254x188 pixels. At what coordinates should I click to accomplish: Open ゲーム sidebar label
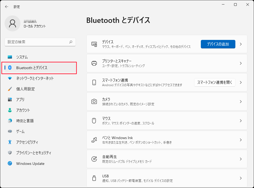tap(20, 131)
